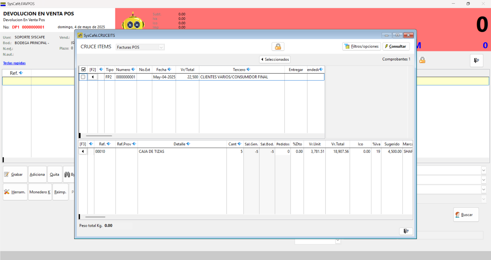
Task: Click the arrow button on CAJA DE TIZAS row
Action: (x=83, y=151)
